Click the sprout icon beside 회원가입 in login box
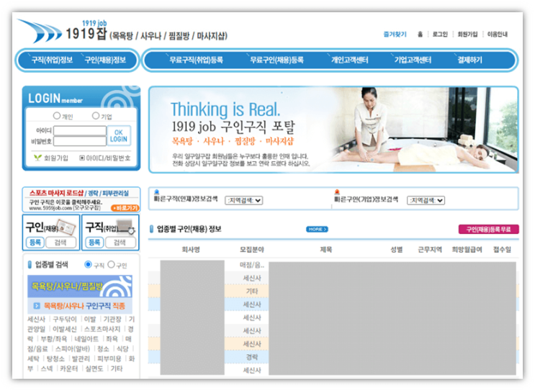535x391 pixels. (x=37, y=158)
